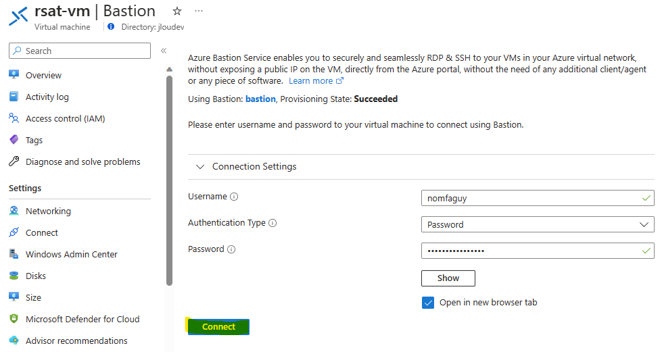Open the Size settings page

click(x=33, y=297)
